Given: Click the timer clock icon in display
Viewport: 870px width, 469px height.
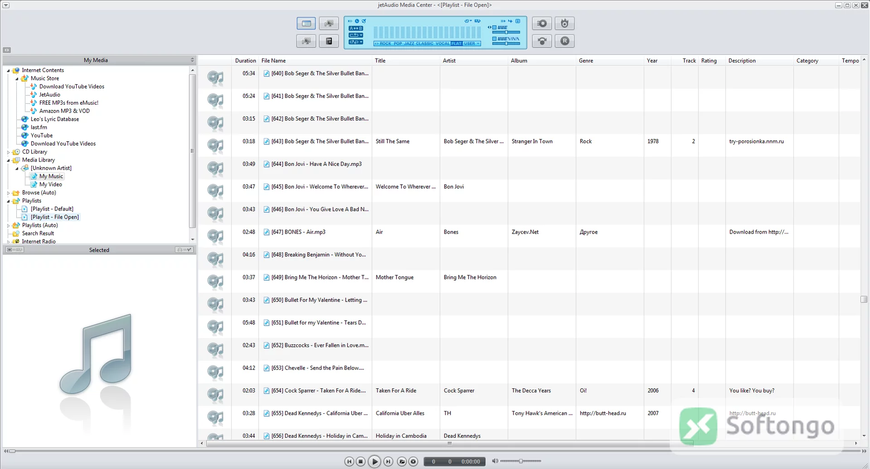Looking at the screenshot, I should 357,21.
